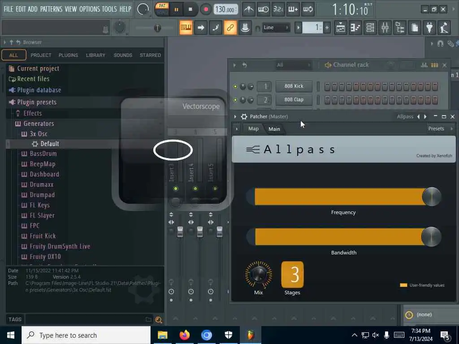Activate the first step of 808 Clap
Viewport: 459px width, 344px height.
[x=327, y=100]
